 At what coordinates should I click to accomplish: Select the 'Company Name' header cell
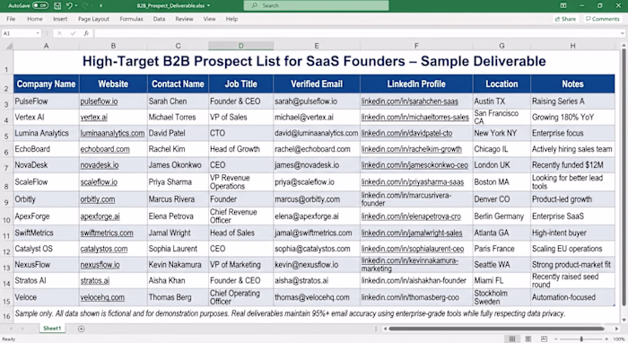coord(46,84)
